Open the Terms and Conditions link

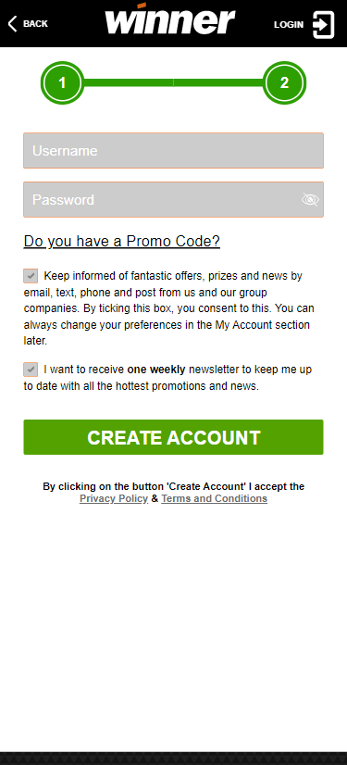215,498
